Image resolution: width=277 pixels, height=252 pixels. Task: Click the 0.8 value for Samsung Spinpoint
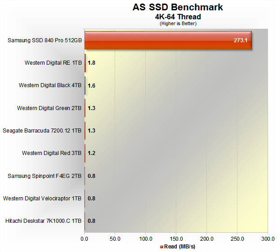(x=92, y=176)
